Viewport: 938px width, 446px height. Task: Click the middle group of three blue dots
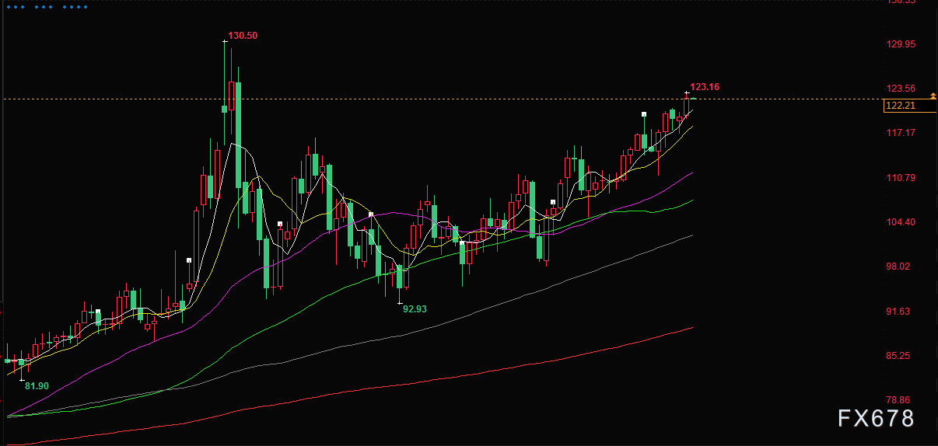click(x=45, y=6)
